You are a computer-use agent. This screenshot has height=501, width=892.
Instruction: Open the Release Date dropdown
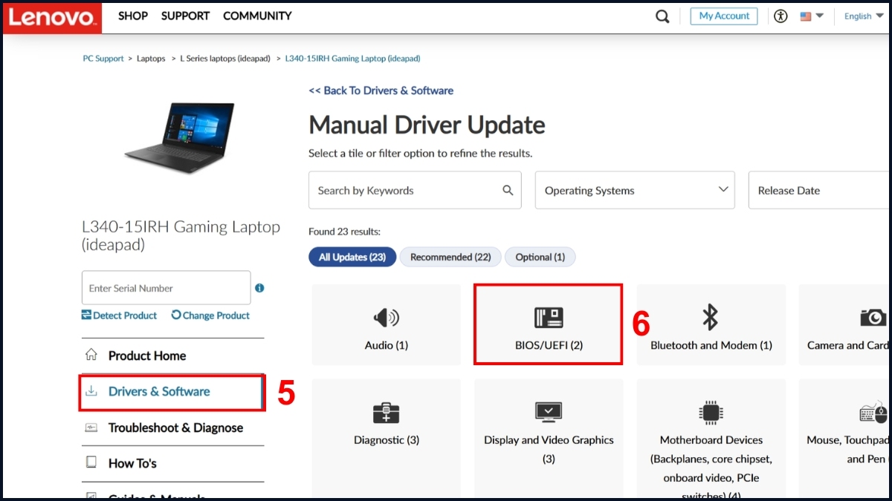(x=818, y=191)
